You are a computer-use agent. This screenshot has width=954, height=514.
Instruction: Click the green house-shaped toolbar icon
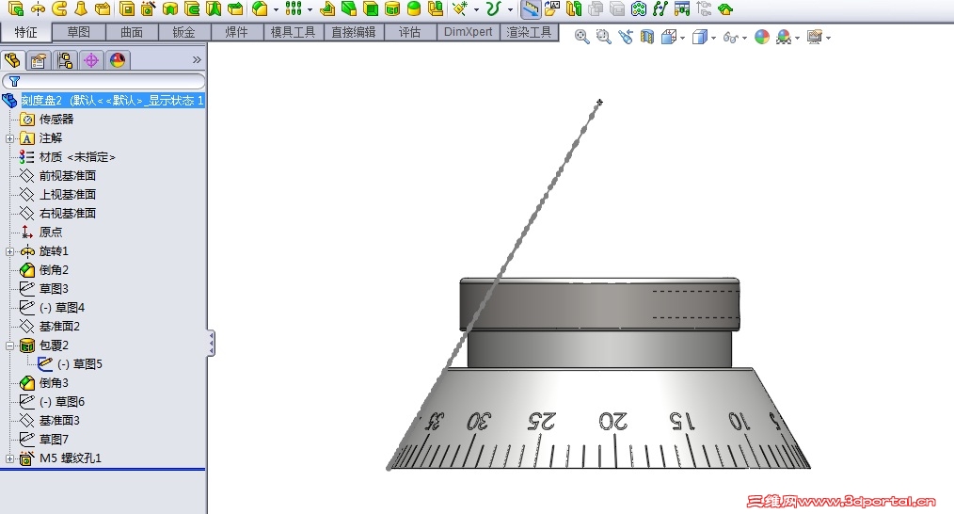coord(725,8)
